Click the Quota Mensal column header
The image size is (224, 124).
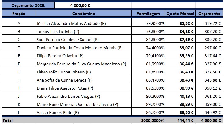tap(180, 14)
